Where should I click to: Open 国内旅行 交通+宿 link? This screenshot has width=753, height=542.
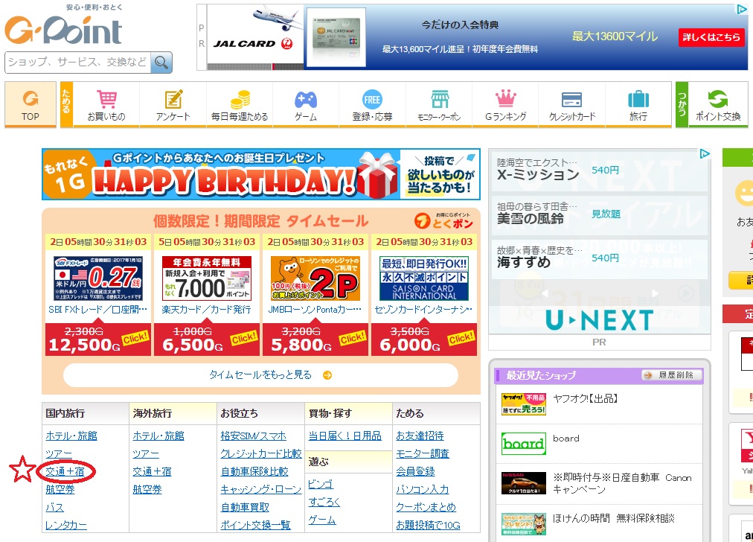[65, 471]
